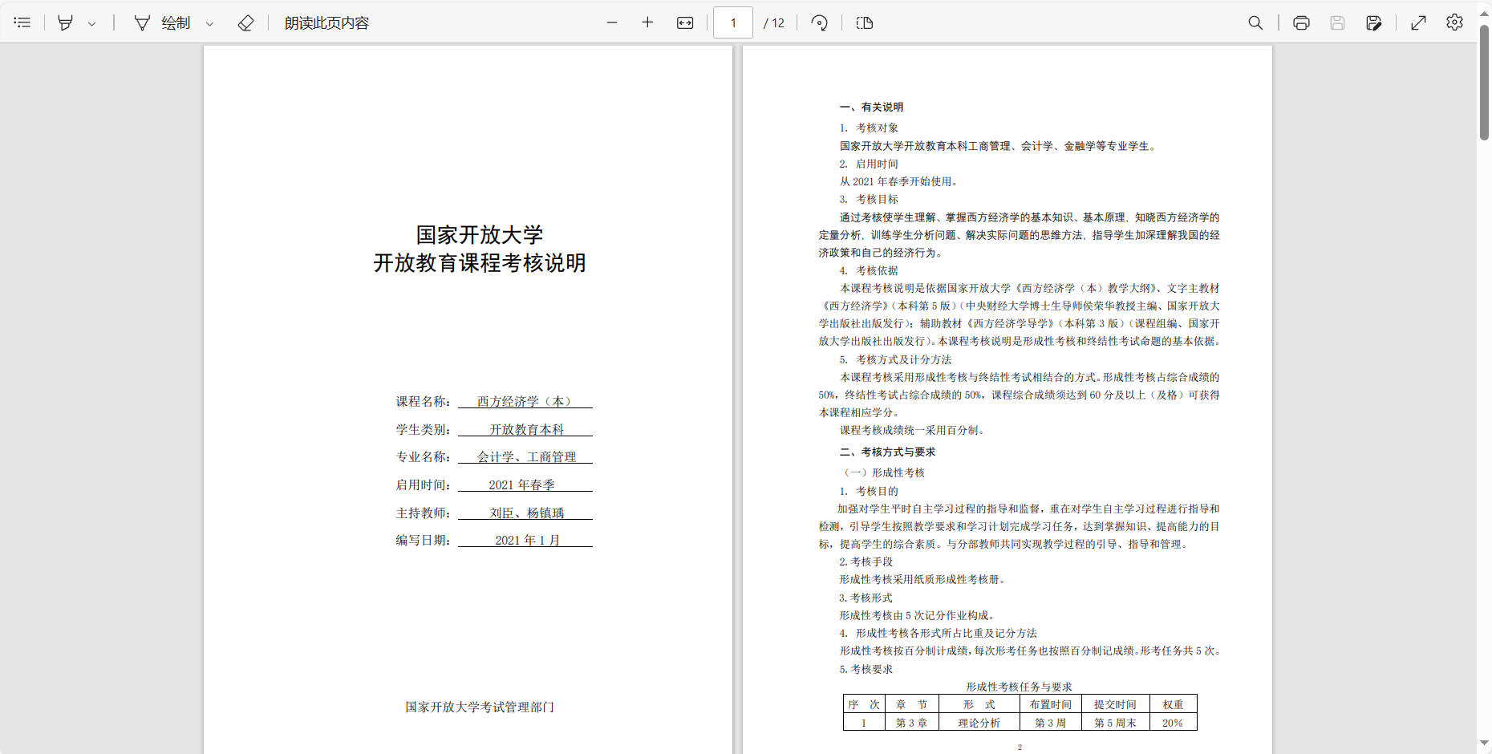Click the table cell 第 3 章
The width and height of the screenshot is (1492, 754).
pyautogui.click(x=911, y=723)
